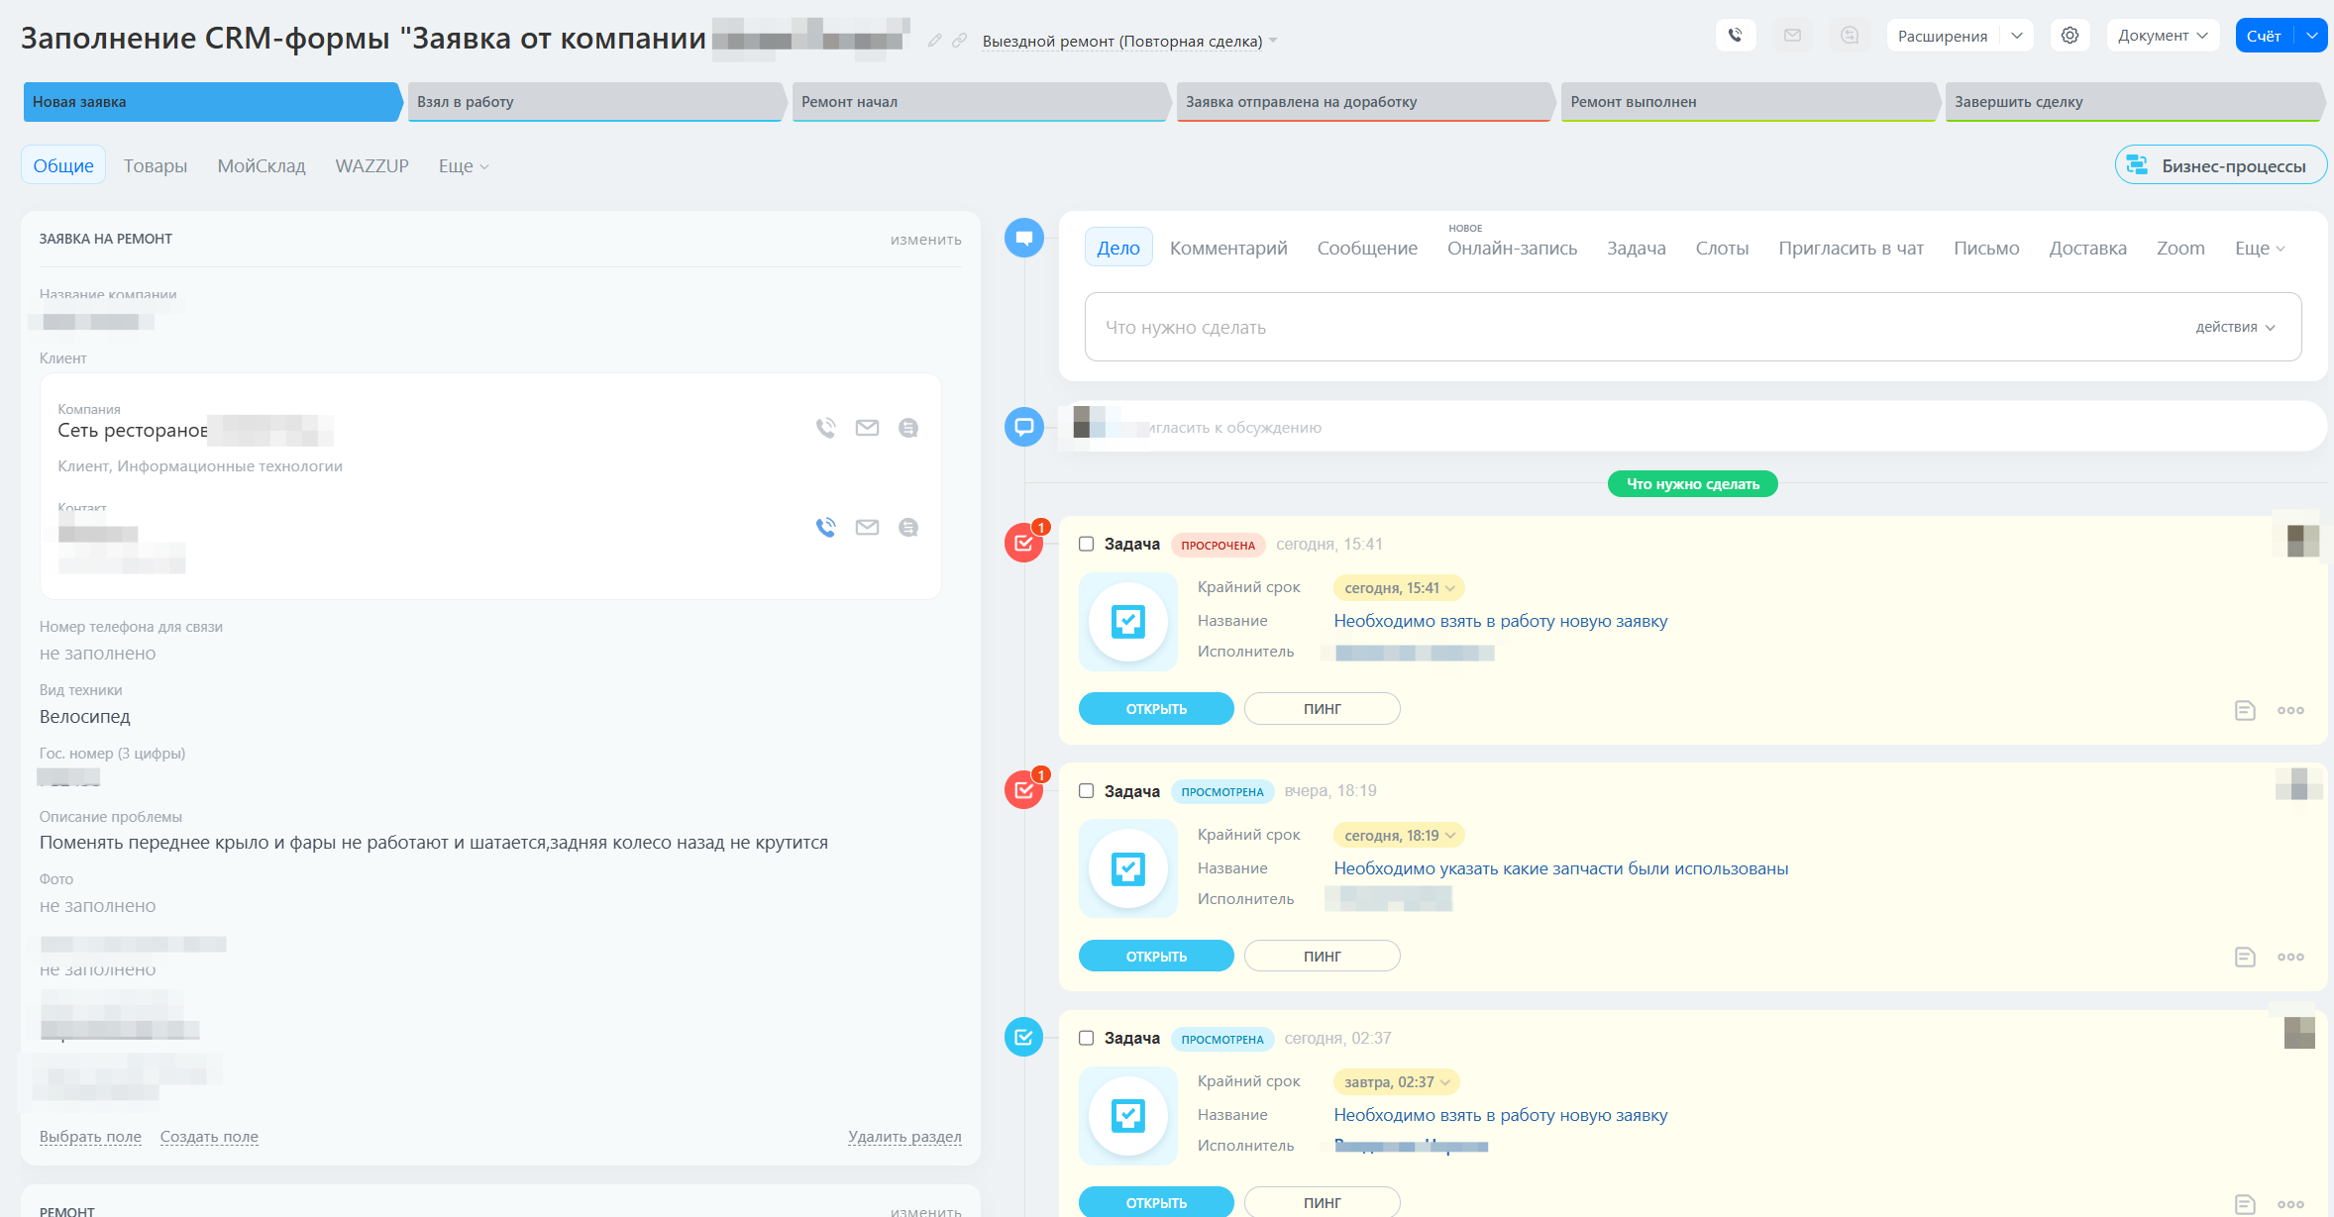The width and height of the screenshot is (2334, 1217).
Task: Switch to the Товары tab
Action: (x=156, y=165)
